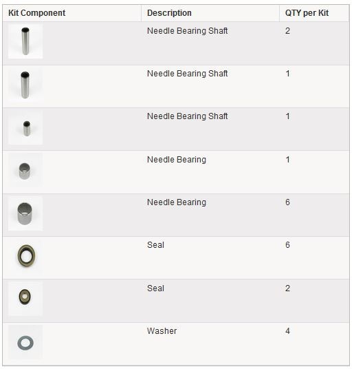Click the Needle Bearing text with quantity 1
This screenshot has height=369, width=354.
click(177, 160)
